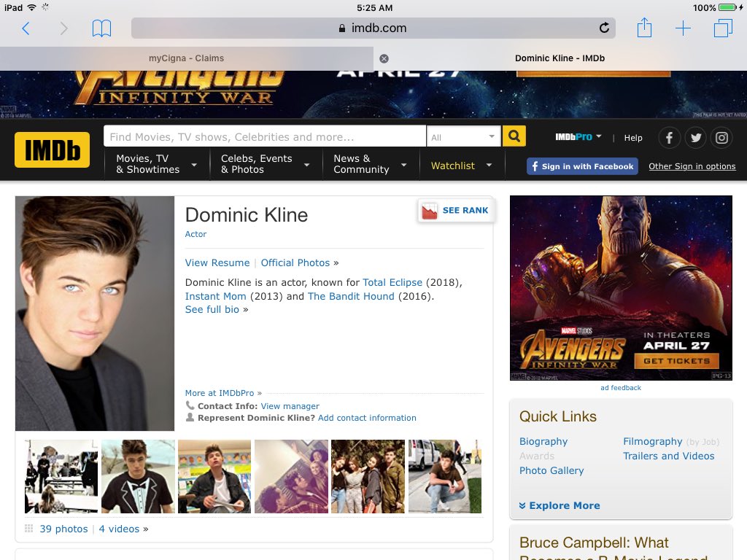The image size is (747, 560).
Task: Open IMDb Instagram page icon
Action: pyautogui.click(x=721, y=138)
